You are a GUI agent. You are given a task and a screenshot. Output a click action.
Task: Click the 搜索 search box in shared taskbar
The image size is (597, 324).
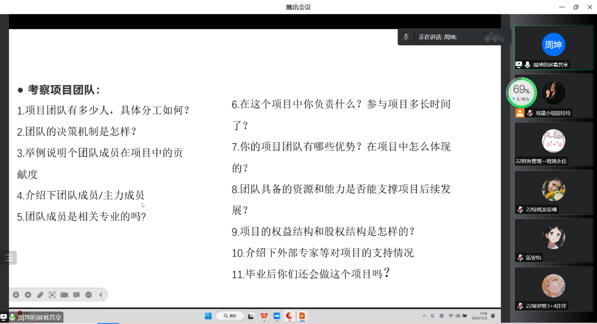pos(230,316)
